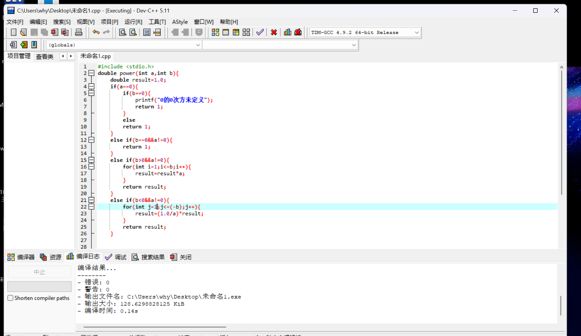Click the red X stop execution icon
Image resolution: width=581 pixels, height=336 pixels.
tap(274, 32)
